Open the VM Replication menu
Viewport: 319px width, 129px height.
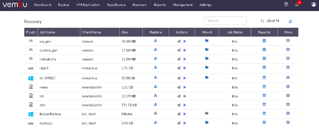click(x=88, y=5)
